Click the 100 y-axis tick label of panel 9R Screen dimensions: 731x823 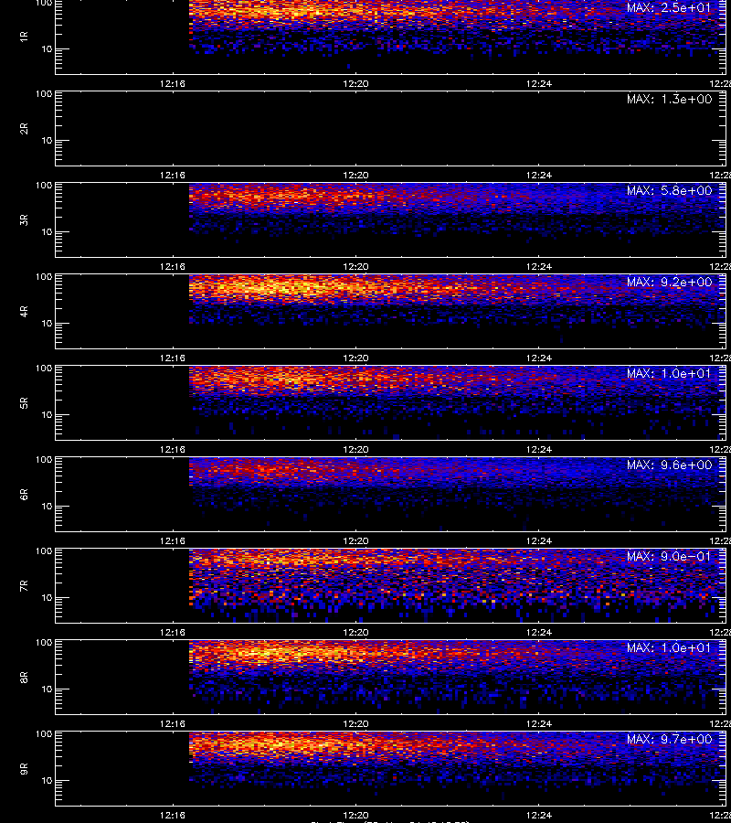coord(44,733)
